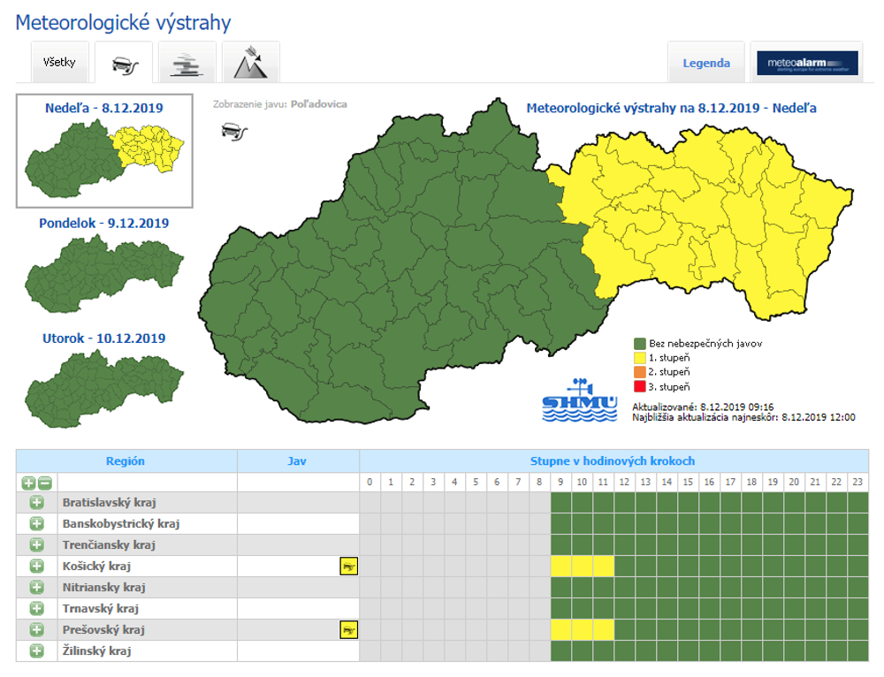This screenshot has height=677, width=884.
Task: Expand all regions with the header plus button
Action: (x=29, y=483)
